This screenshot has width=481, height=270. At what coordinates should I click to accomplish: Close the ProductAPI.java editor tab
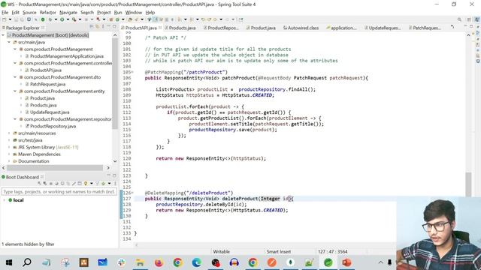click(160, 28)
